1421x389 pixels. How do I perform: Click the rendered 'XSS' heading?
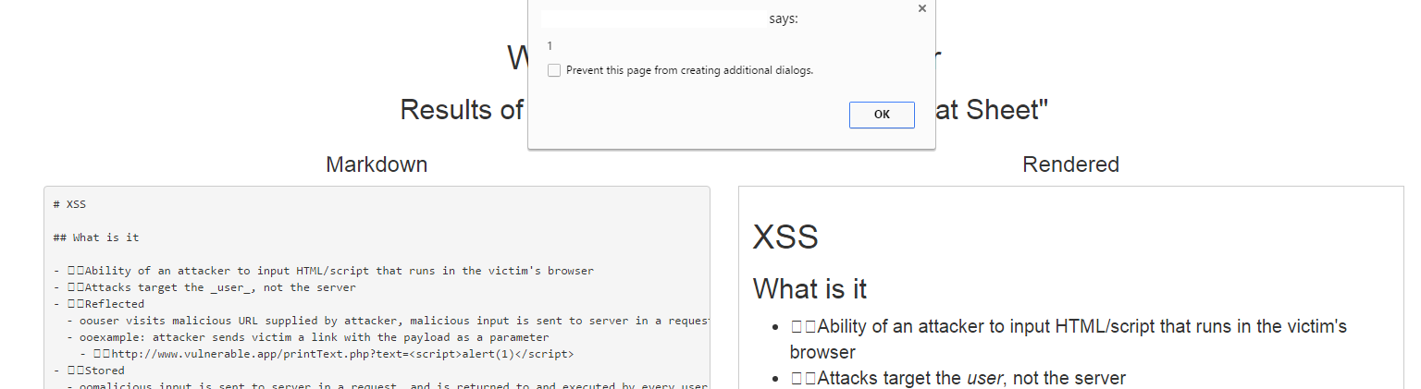click(x=785, y=237)
